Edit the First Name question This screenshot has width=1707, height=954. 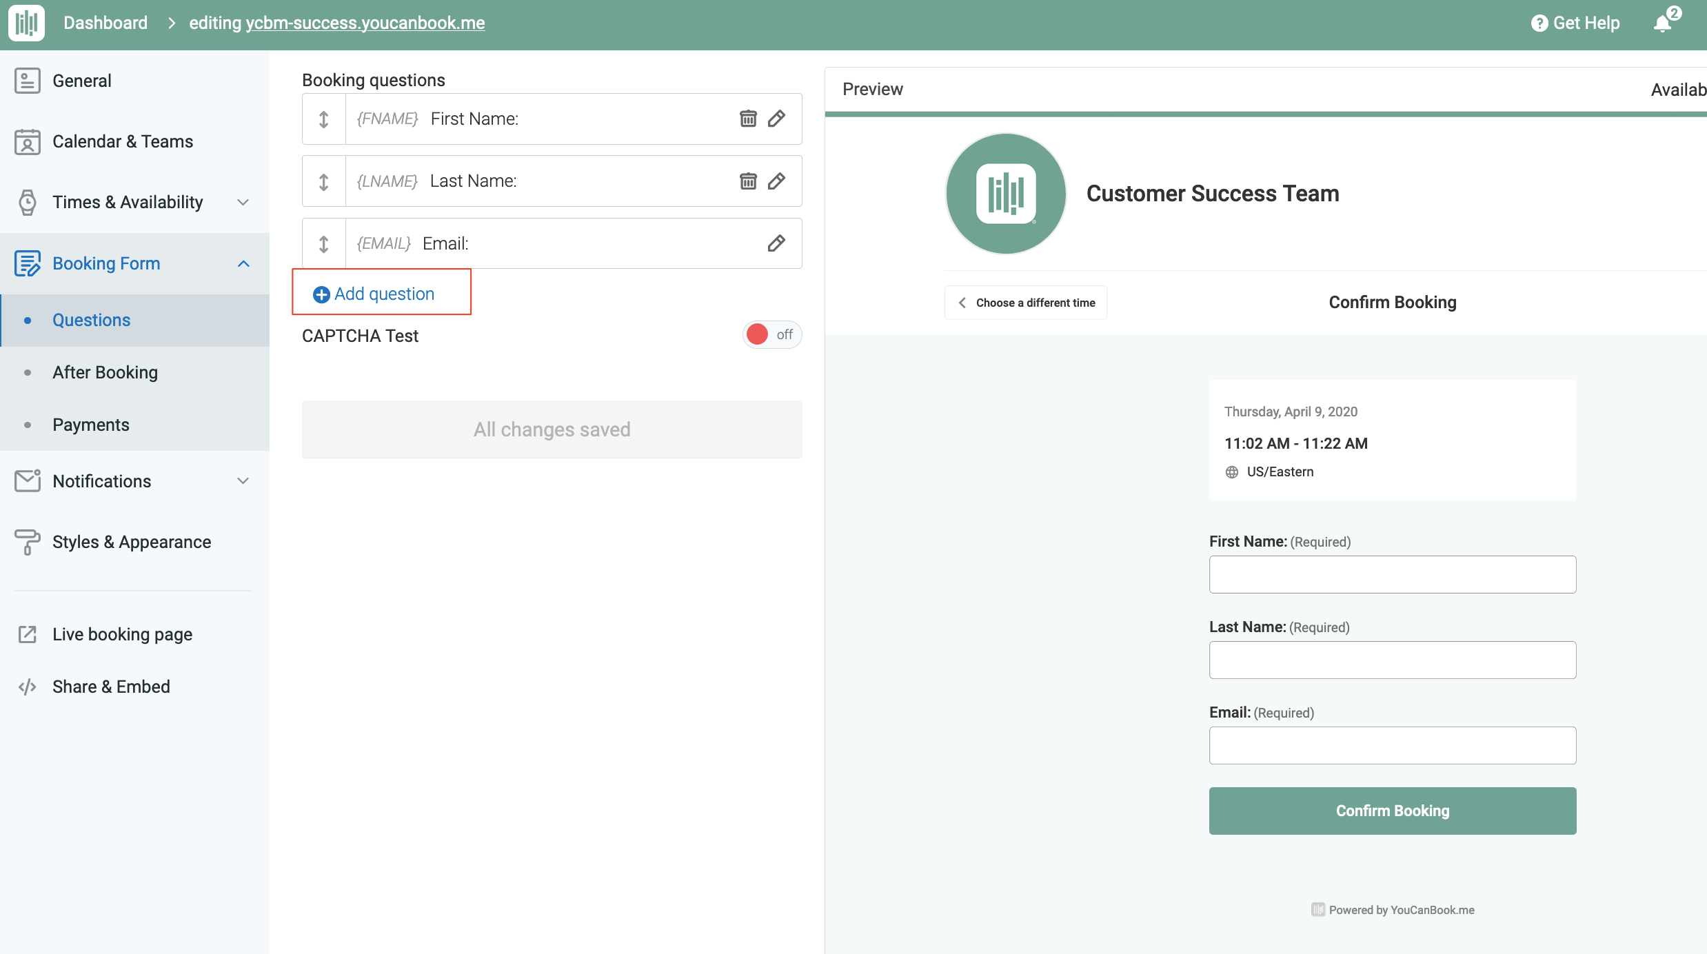(776, 119)
